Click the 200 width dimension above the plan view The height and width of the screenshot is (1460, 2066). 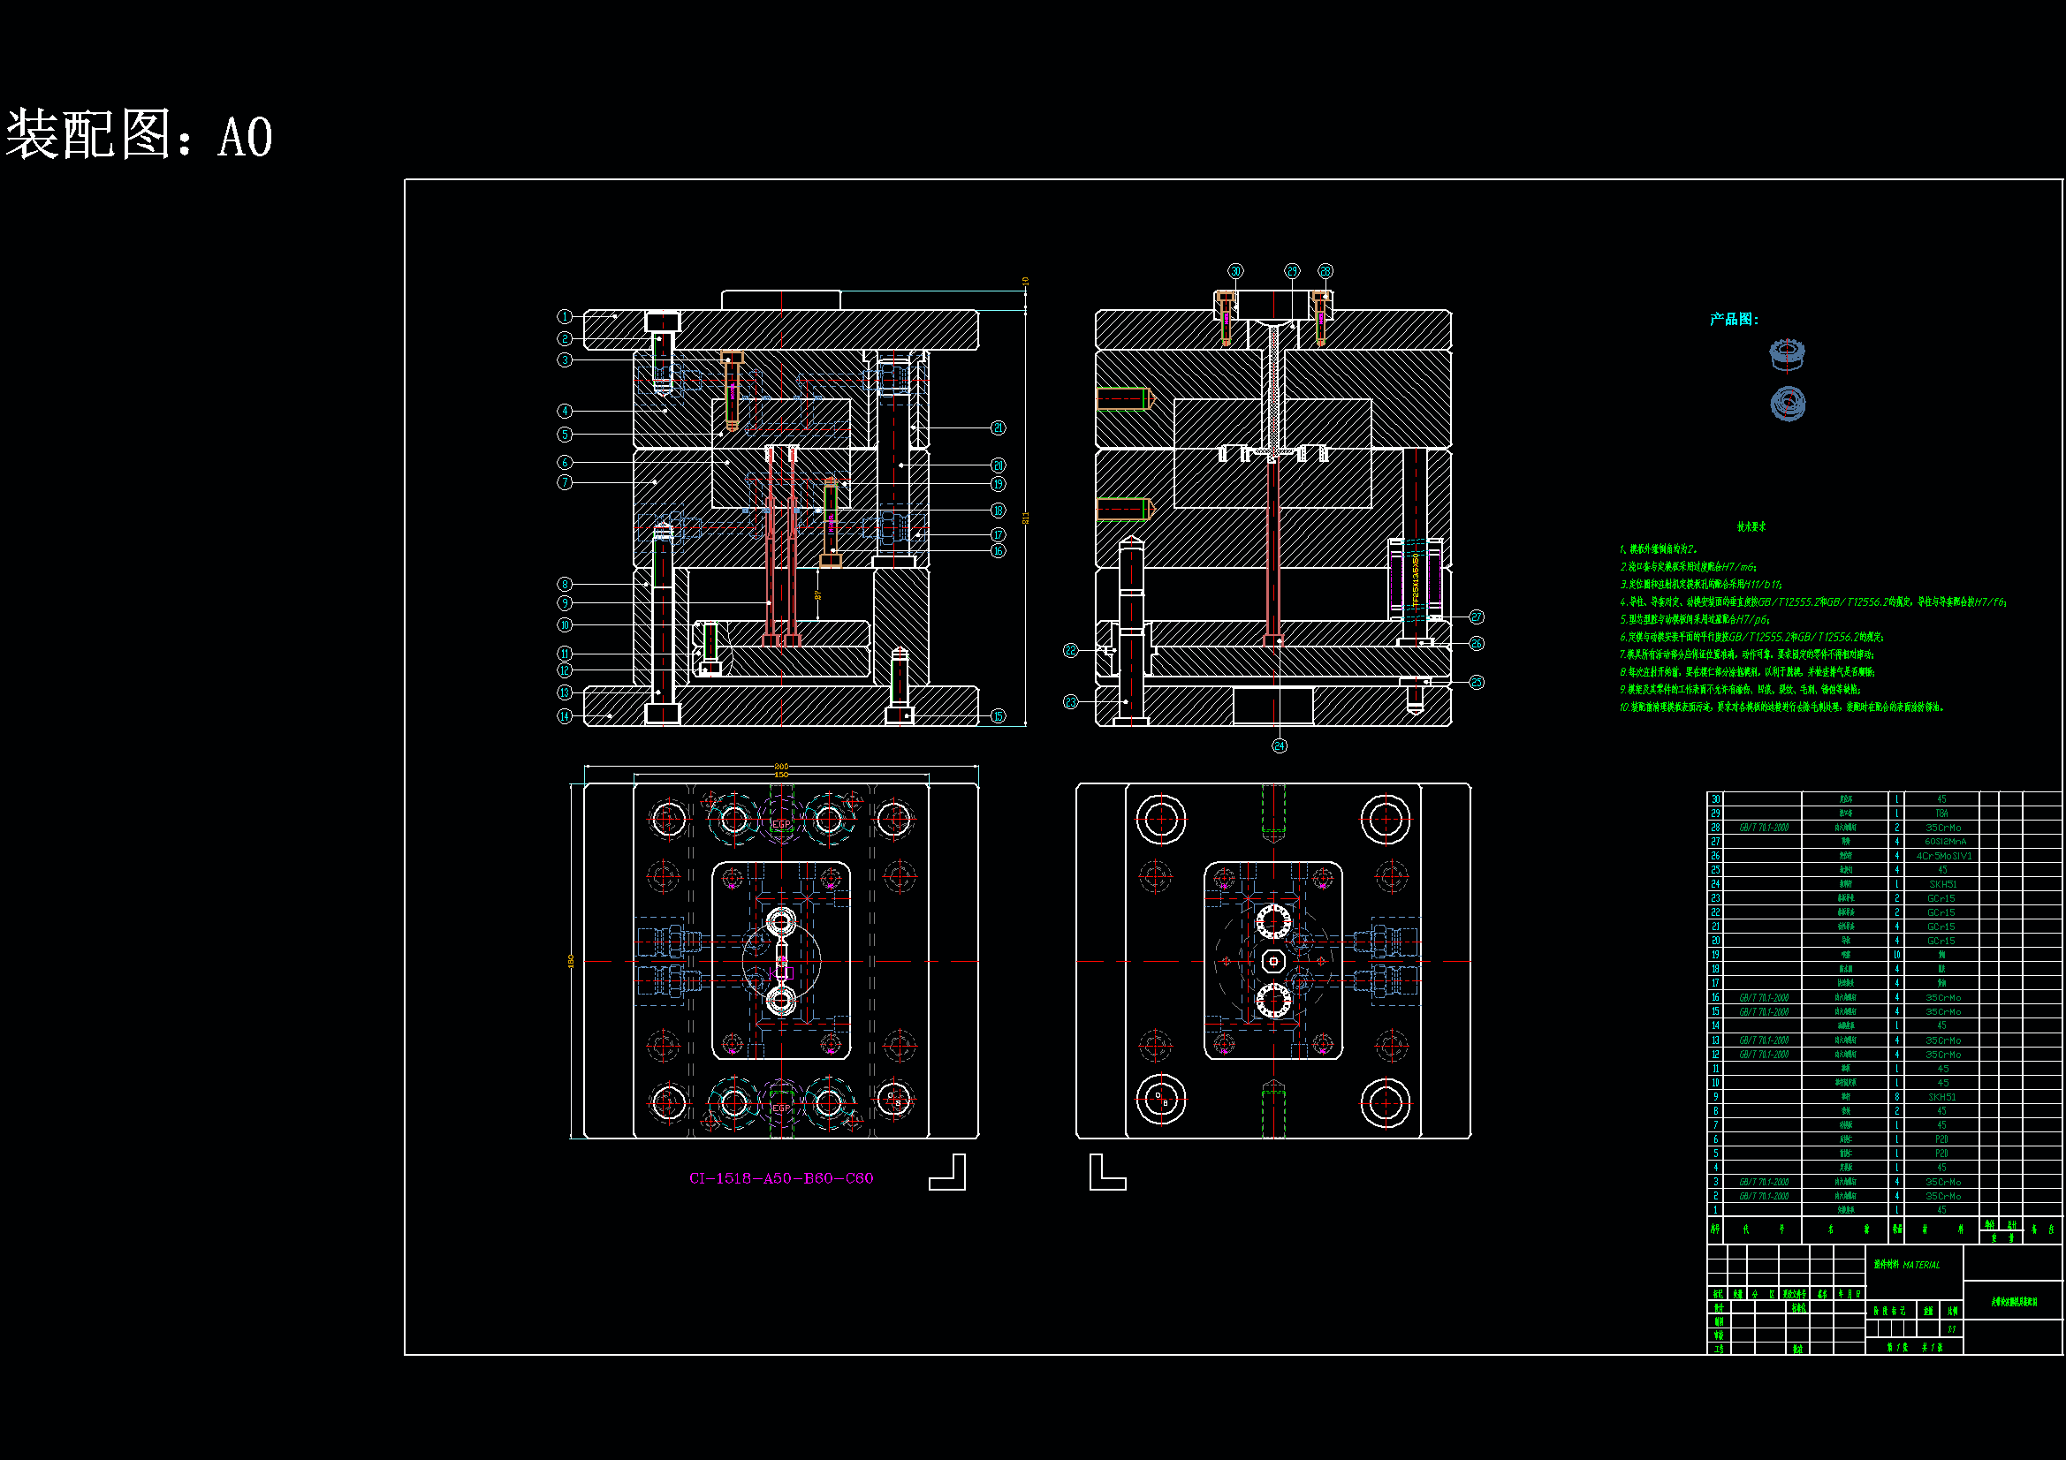coord(781,767)
